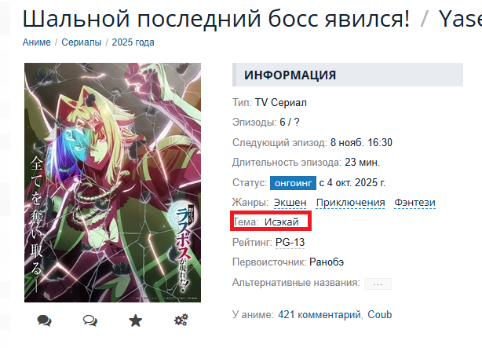Click the PG-13 rating label

(290, 243)
